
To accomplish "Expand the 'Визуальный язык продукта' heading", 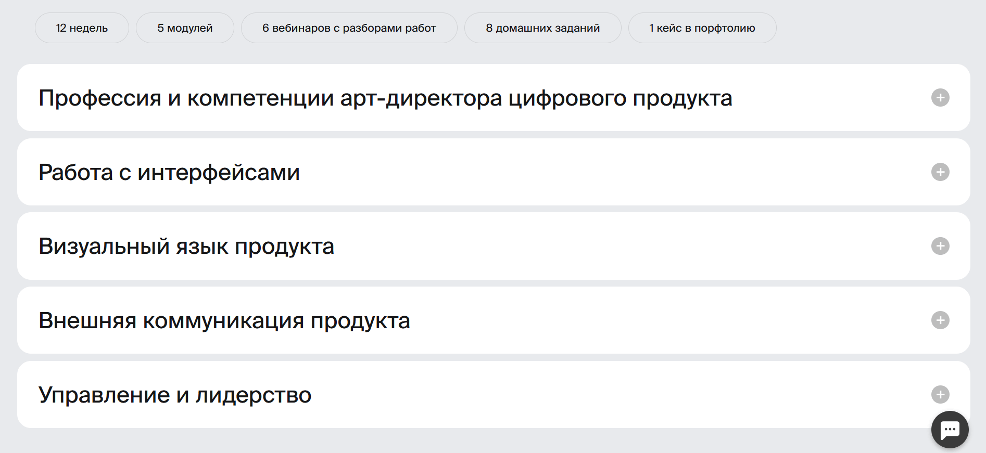I will click(186, 247).
